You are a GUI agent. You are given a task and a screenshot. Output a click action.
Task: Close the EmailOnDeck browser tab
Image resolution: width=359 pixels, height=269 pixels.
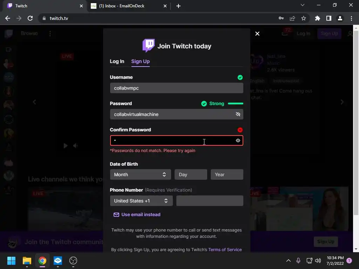click(x=165, y=6)
